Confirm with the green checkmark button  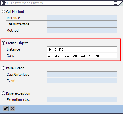(x=6, y=109)
